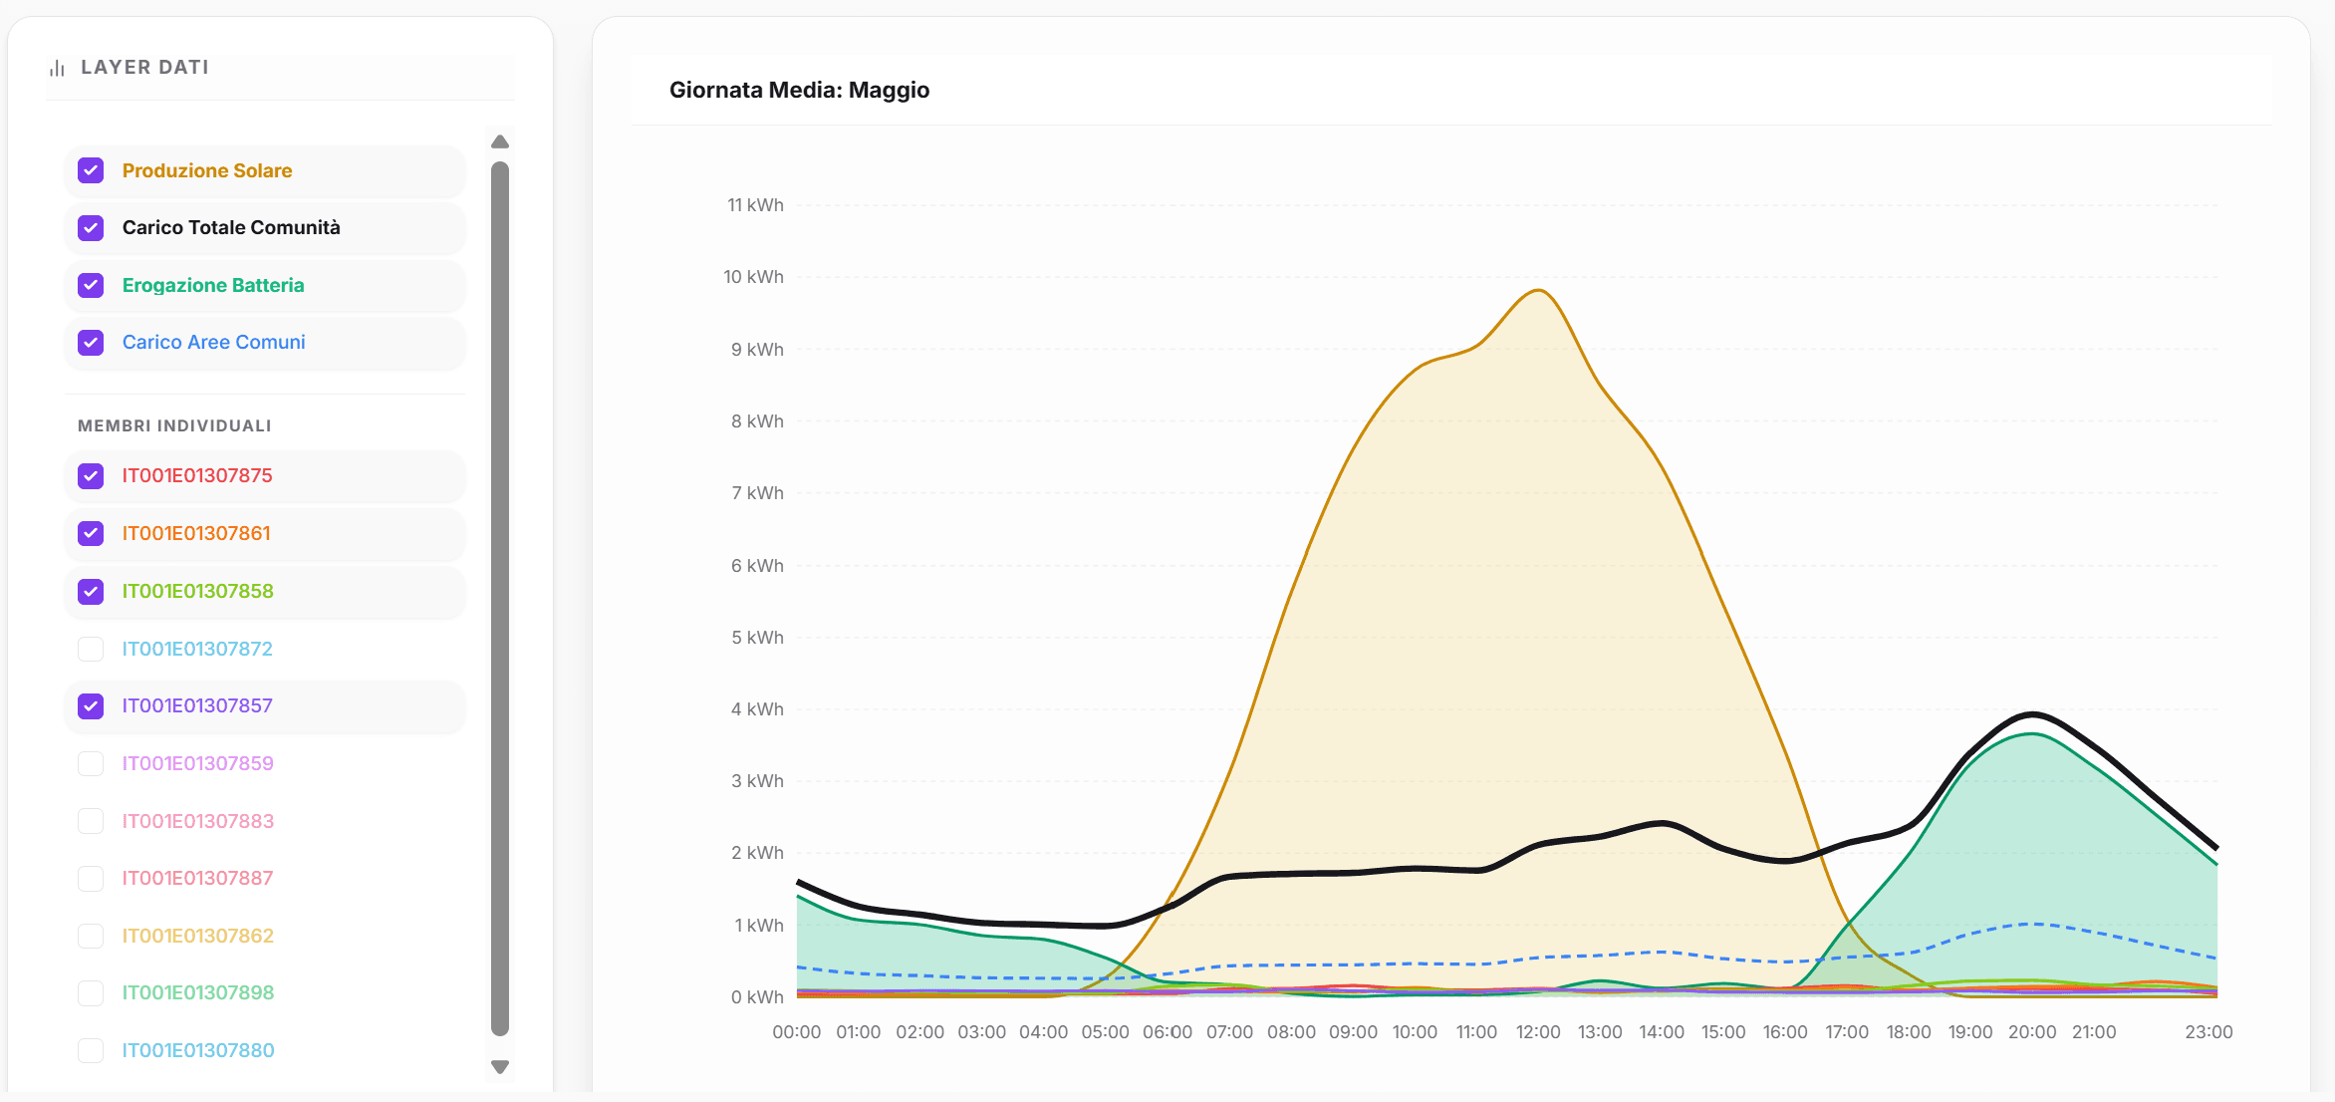The height and width of the screenshot is (1102, 2335).
Task: Click the bar chart icon beside LAYER DATI
Action: tap(57, 68)
